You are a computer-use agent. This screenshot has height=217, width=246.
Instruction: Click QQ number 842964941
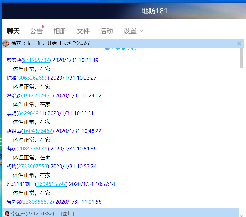point(31,113)
